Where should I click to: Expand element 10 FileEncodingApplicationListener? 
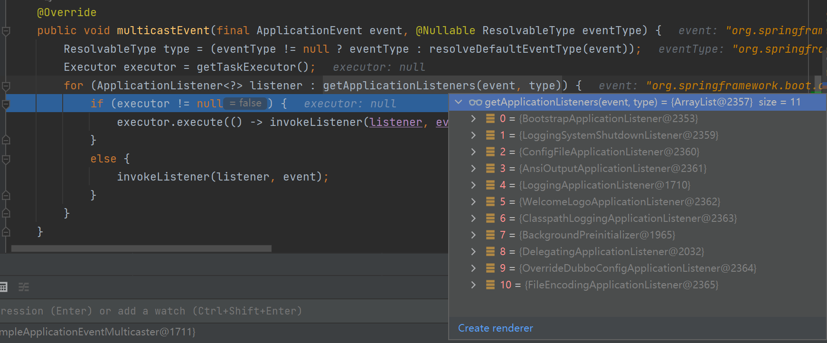click(x=473, y=285)
